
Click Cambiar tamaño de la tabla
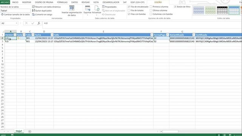tap(15, 14)
